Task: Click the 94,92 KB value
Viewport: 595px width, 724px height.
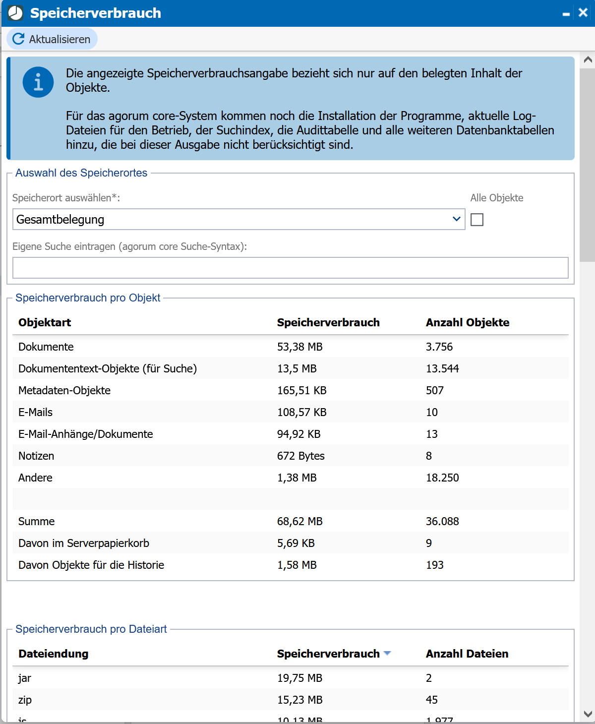Action: click(298, 434)
